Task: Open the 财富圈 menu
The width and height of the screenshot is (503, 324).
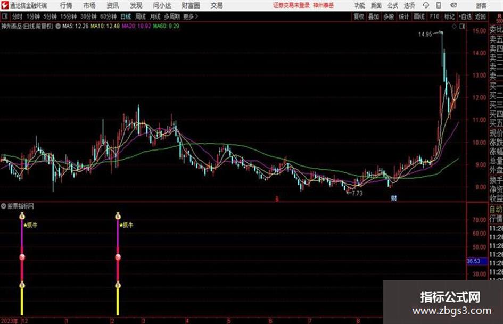Action: point(191,5)
